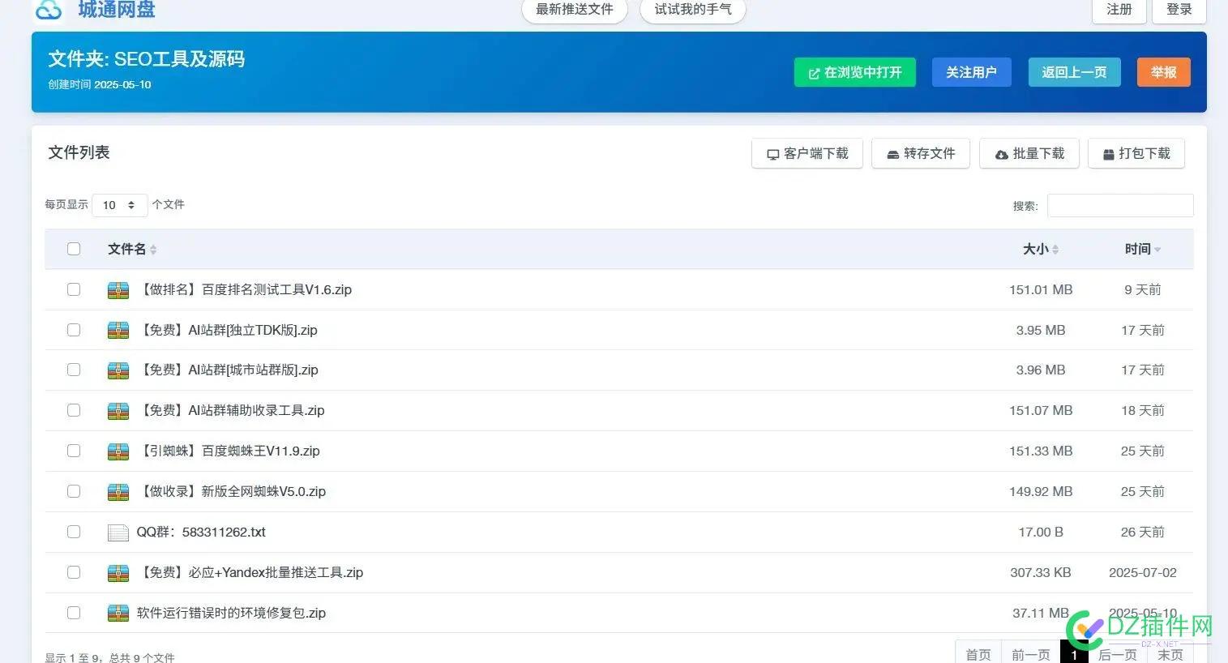Check the 必应+Yandex批量推送工具.zip row
1228x663 pixels.
coord(74,572)
